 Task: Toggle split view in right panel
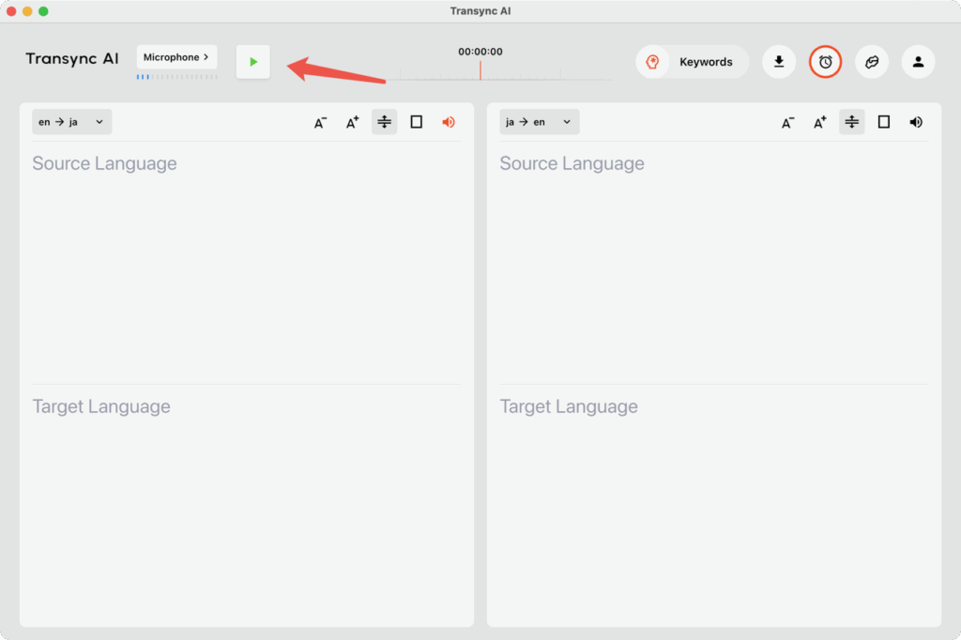point(851,122)
